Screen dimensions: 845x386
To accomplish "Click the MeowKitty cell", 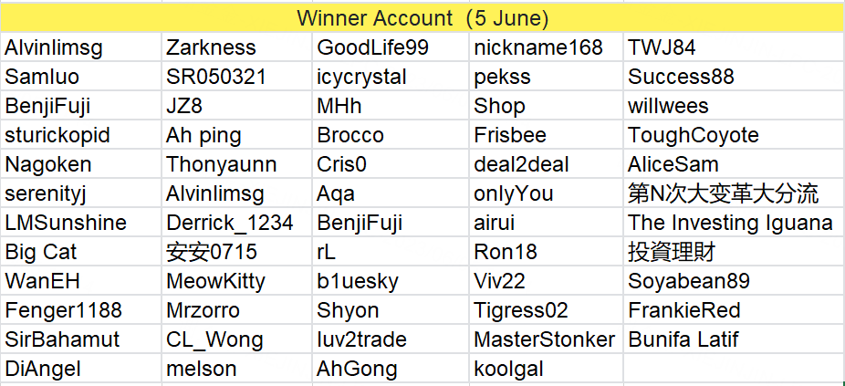I will pos(236,281).
